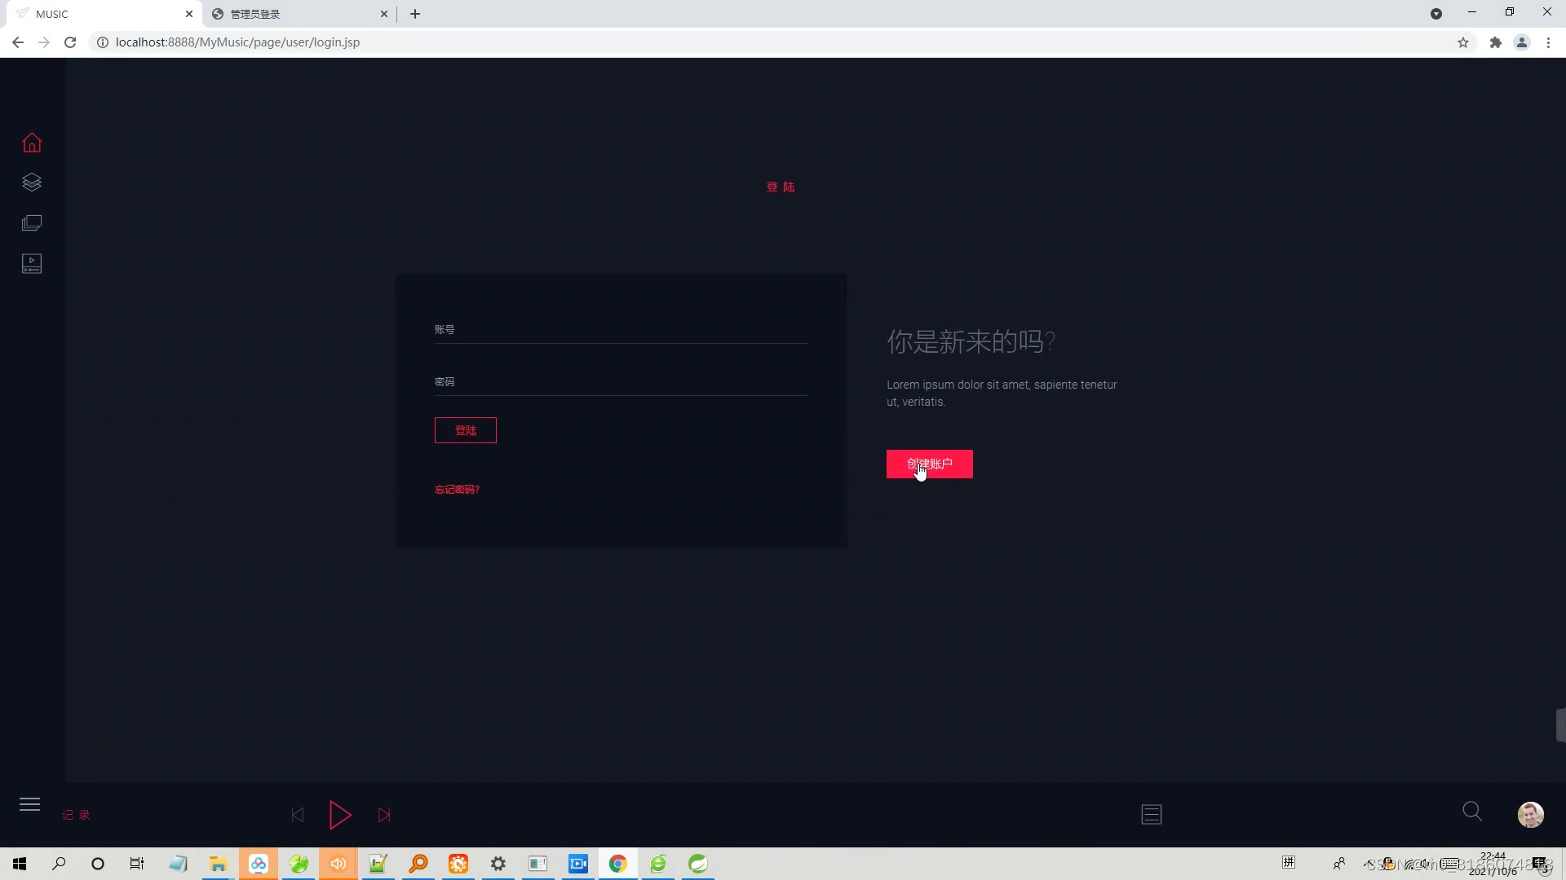Open Cortana circle on taskbar
The image size is (1566, 880).
coord(98,864)
